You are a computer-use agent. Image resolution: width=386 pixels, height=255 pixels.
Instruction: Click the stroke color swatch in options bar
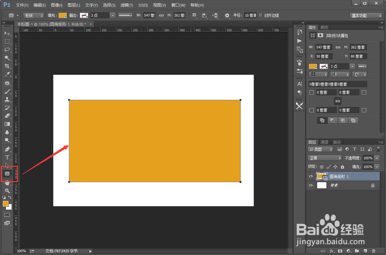(84, 15)
